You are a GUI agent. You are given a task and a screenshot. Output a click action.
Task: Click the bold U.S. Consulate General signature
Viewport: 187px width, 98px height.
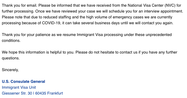tap(23, 81)
